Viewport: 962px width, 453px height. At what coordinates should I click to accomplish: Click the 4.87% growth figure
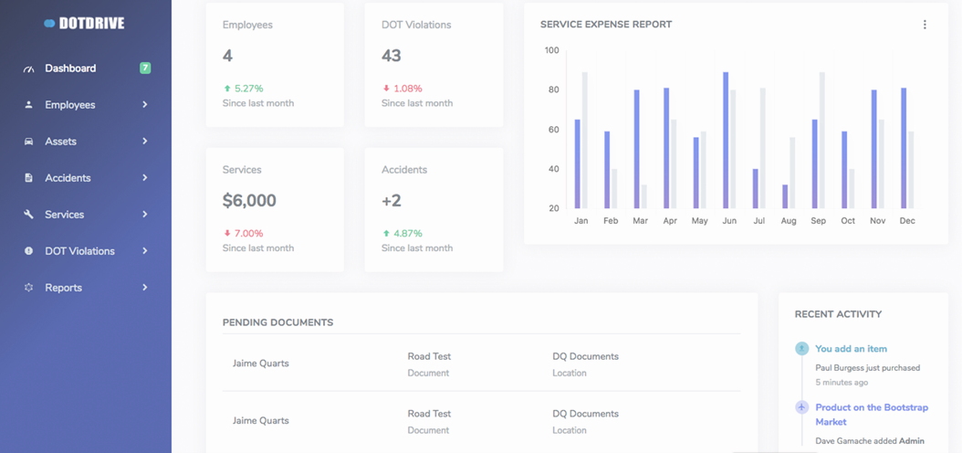pos(408,233)
